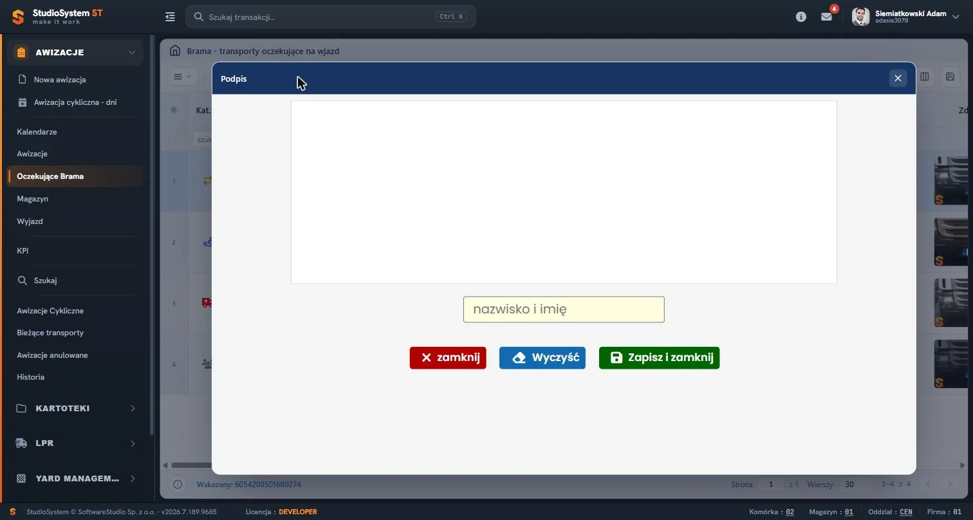
Task: Click the horizontal scrollbar left arrow
Action: (165, 465)
